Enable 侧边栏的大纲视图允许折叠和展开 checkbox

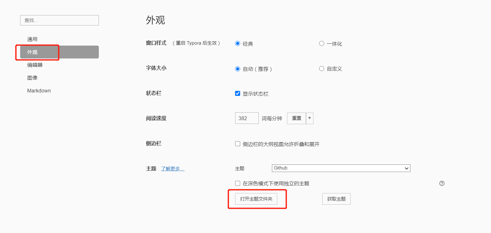(x=238, y=144)
